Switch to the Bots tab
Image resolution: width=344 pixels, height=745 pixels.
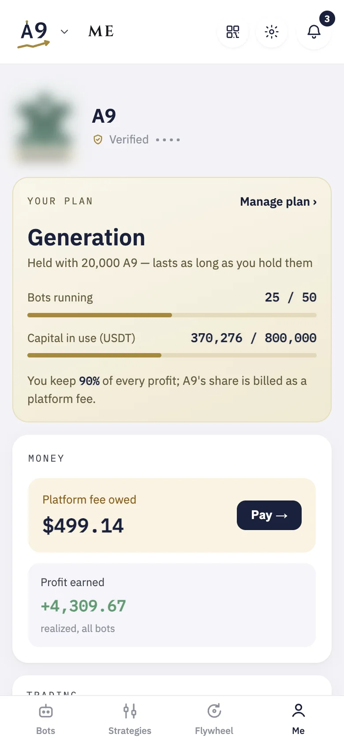tap(46, 719)
